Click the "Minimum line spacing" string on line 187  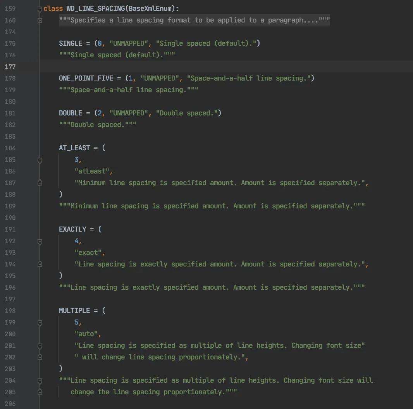pyautogui.click(x=220, y=183)
